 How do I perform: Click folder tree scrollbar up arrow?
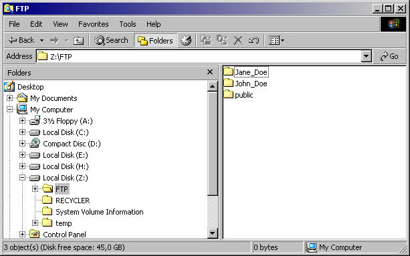[212, 86]
